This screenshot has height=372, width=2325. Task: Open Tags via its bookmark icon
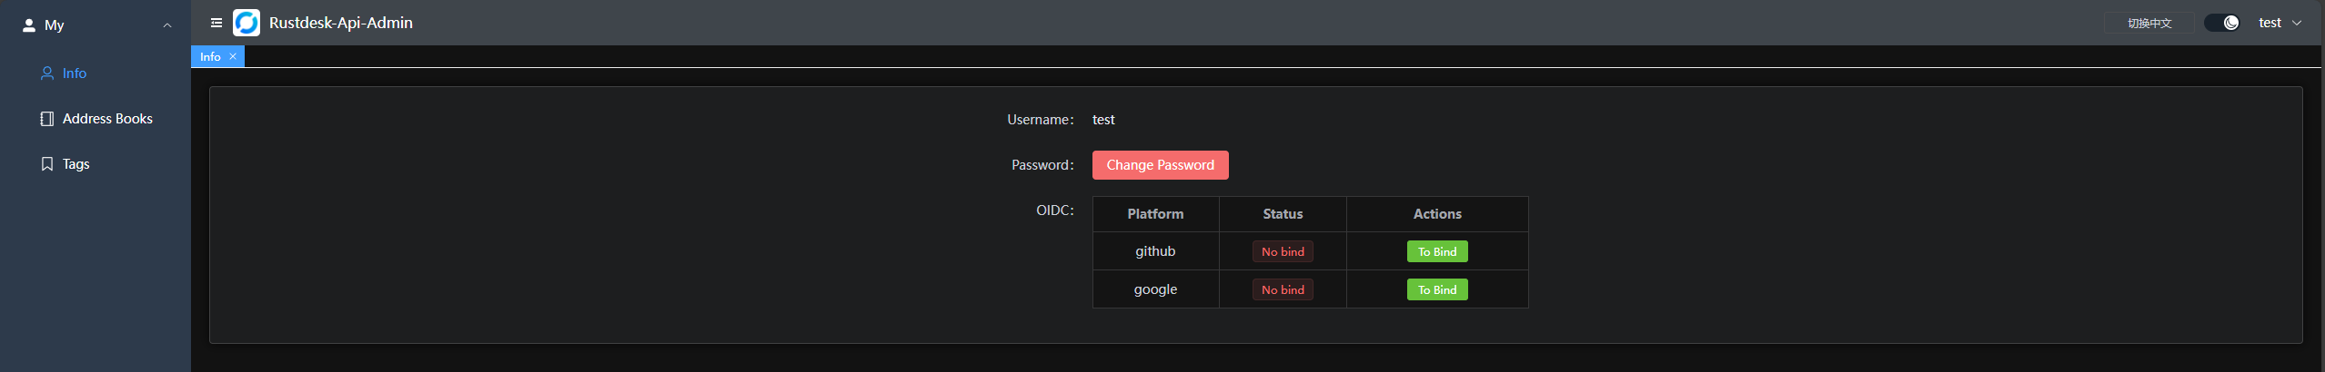(47, 164)
